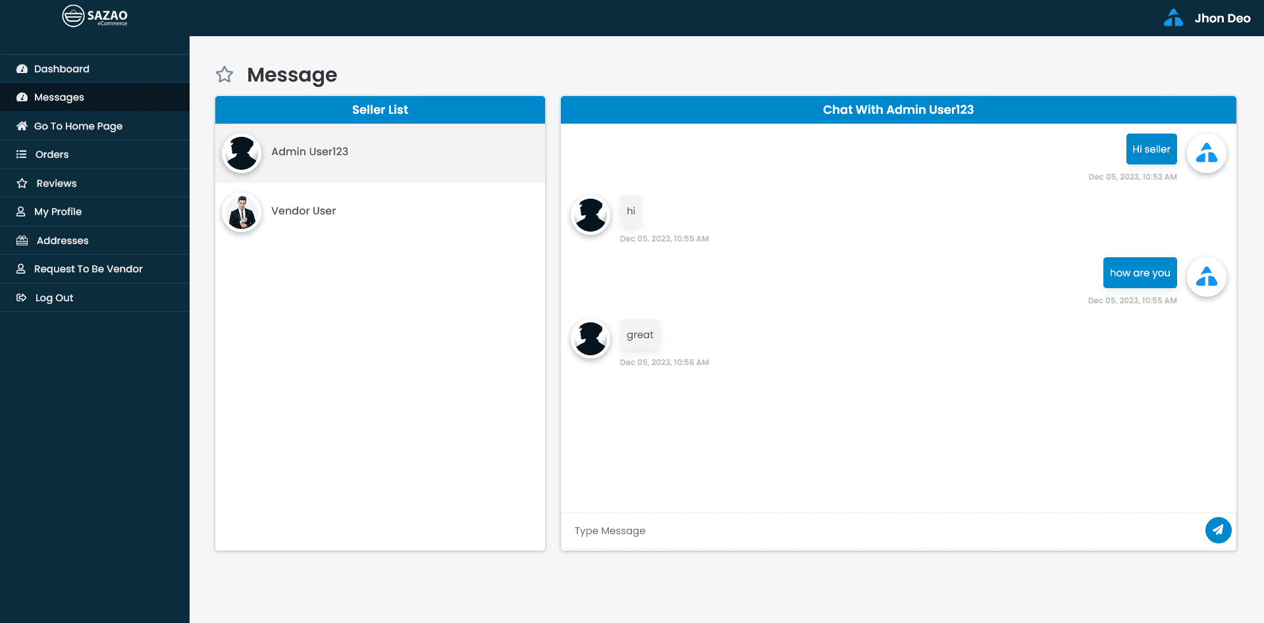This screenshot has width=1264, height=623.
Task: Open the Dashboard menu item
Action: click(61, 69)
